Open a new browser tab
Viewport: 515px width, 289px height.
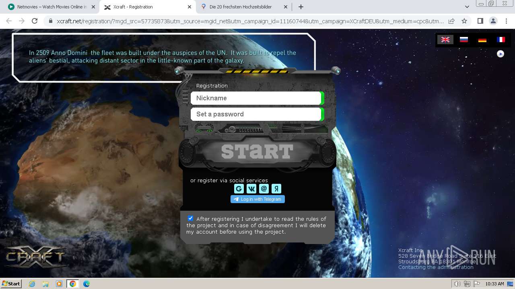click(x=301, y=7)
